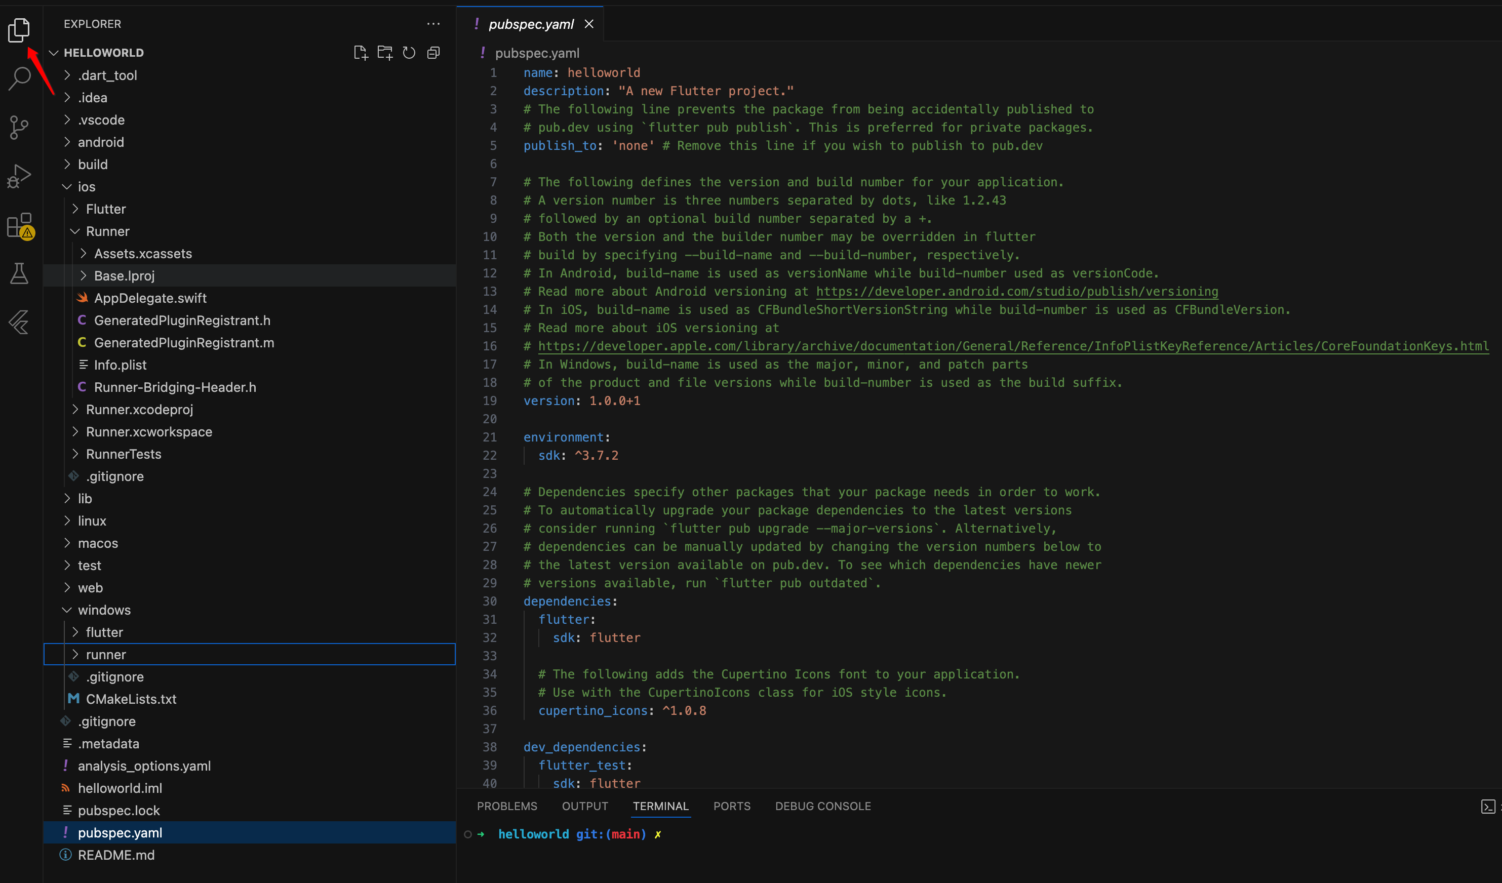Collapse the HELLOWORLD root section
The image size is (1502, 883).
[x=103, y=53]
